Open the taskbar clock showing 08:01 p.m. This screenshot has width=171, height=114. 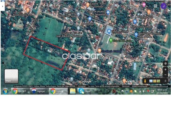[162, 91]
